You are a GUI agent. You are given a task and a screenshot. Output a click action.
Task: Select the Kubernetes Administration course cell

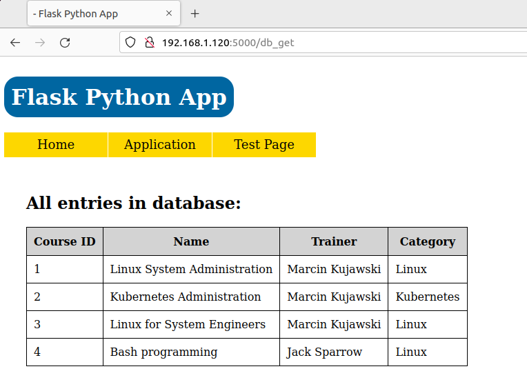click(x=186, y=297)
